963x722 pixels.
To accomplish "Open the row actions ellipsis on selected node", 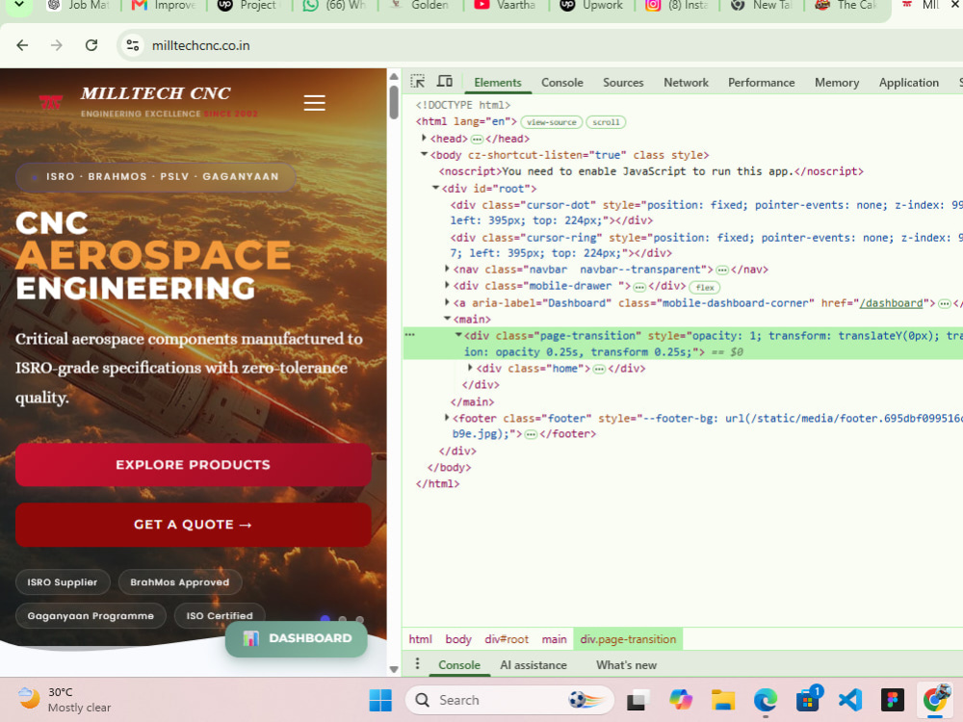I will [409, 335].
